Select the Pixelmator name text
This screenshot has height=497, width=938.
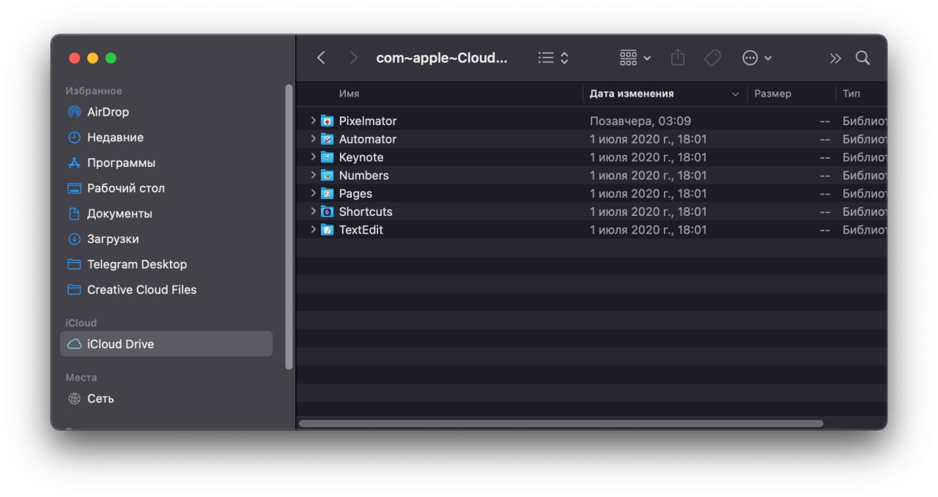pyautogui.click(x=368, y=121)
